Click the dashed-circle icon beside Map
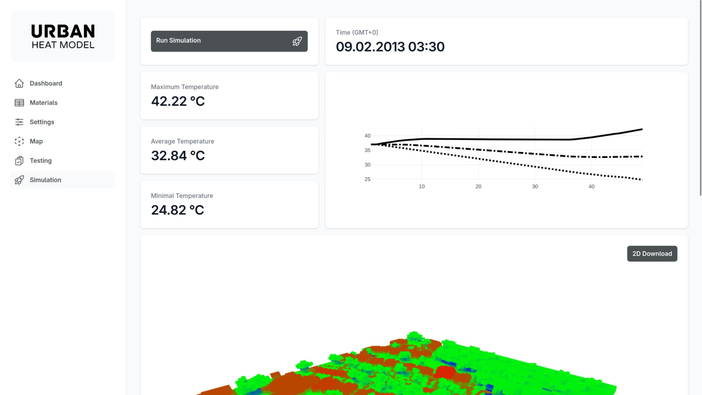Viewport: 702px width, 395px height. [19, 142]
